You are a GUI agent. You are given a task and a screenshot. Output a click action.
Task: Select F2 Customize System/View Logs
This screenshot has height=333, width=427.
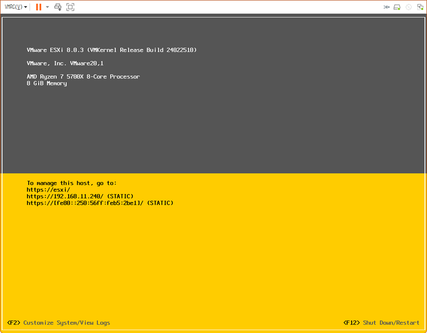59,323
